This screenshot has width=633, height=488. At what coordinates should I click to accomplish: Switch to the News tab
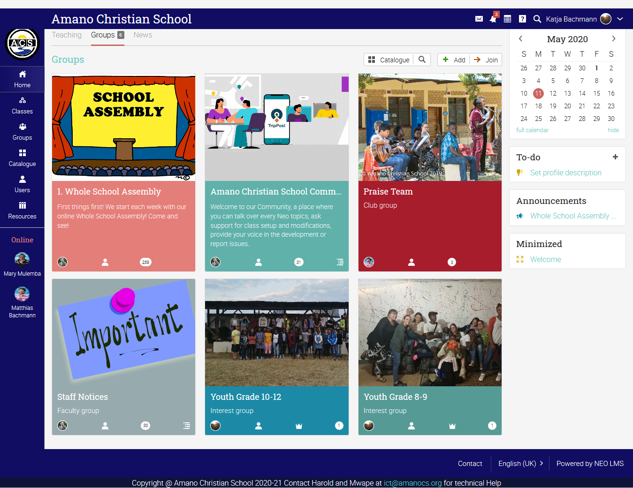pos(143,35)
